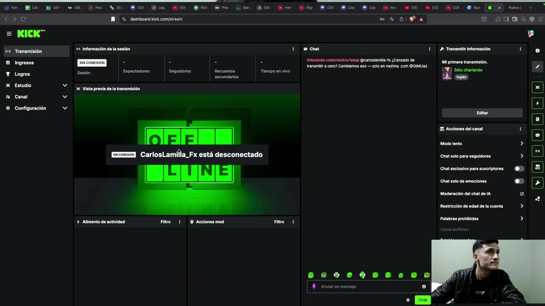Click the Inglés language tag
The image size is (545, 306).
click(x=461, y=77)
